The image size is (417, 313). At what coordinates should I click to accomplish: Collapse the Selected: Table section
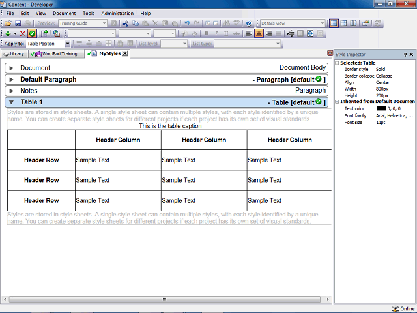tap(337, 63)
